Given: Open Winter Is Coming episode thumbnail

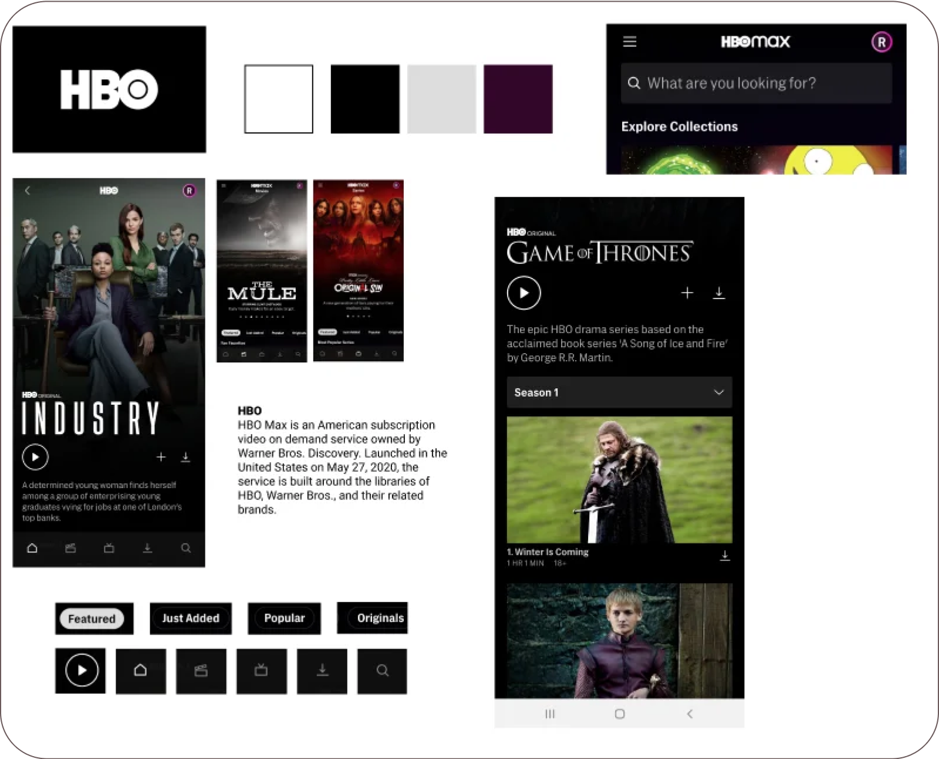Looking at the screenshot, I should tap(619, 480).
